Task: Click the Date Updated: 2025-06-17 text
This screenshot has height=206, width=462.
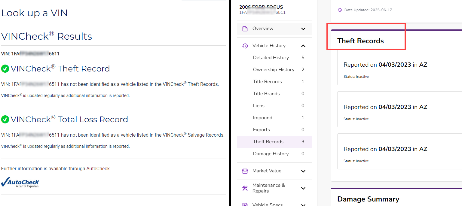Action: pos(368,10)
